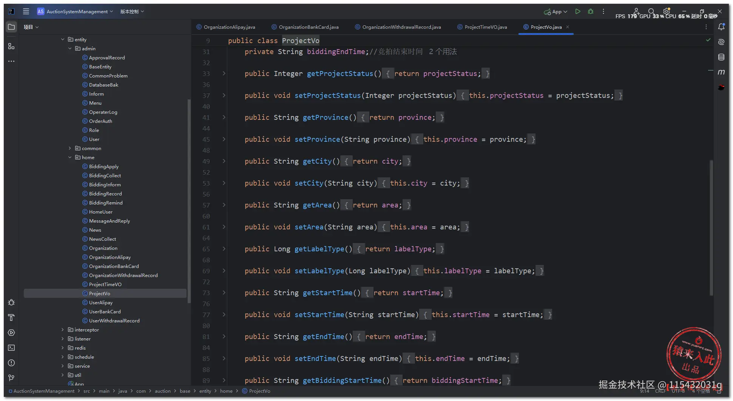733x401 pixels.
Task: Expand the util folder
Action: tap(63, 375)
